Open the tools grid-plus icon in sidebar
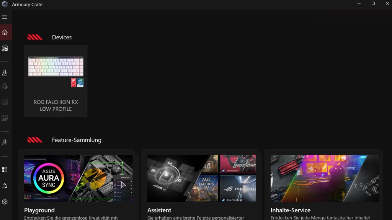392x220 pixels. coord(5,170)
